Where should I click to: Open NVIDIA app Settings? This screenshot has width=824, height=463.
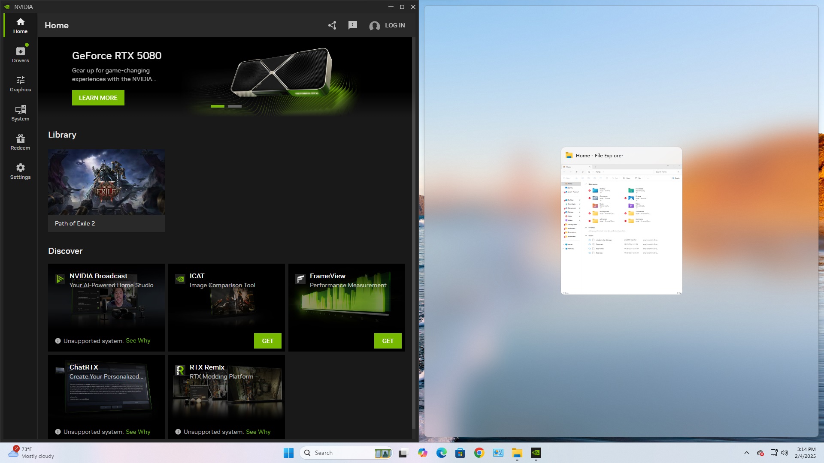click(20, 171)
